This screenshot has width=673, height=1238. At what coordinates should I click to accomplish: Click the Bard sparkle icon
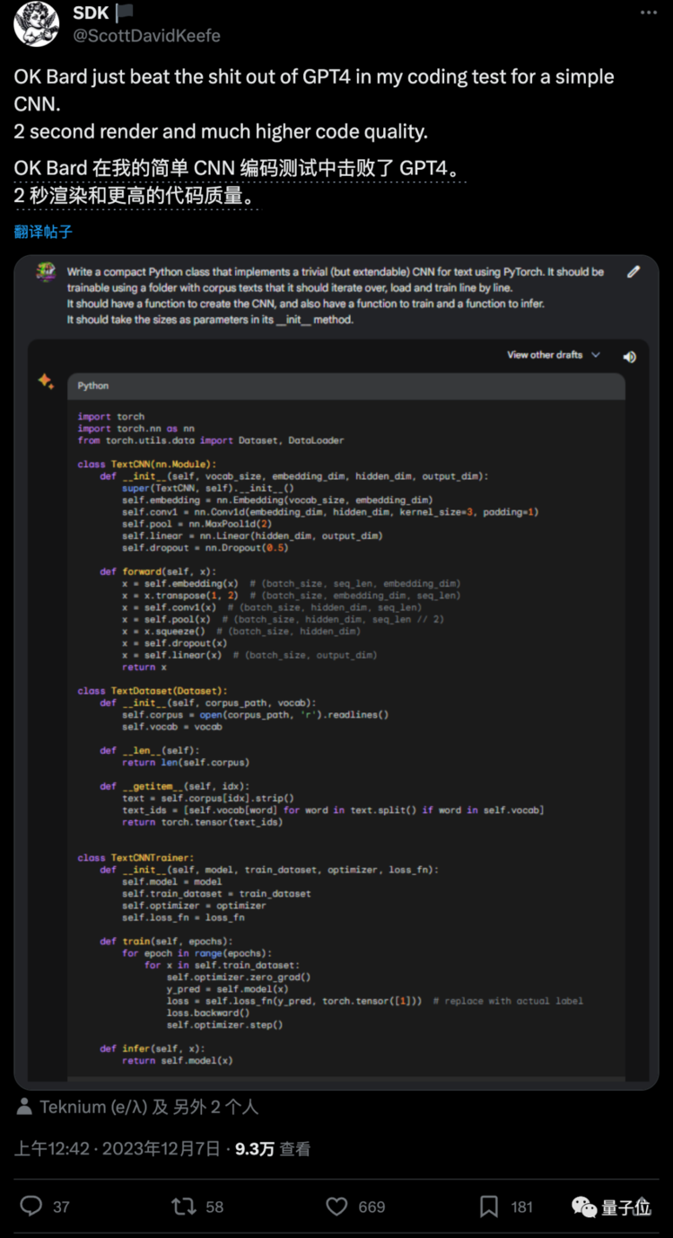[x=46, y=382]
